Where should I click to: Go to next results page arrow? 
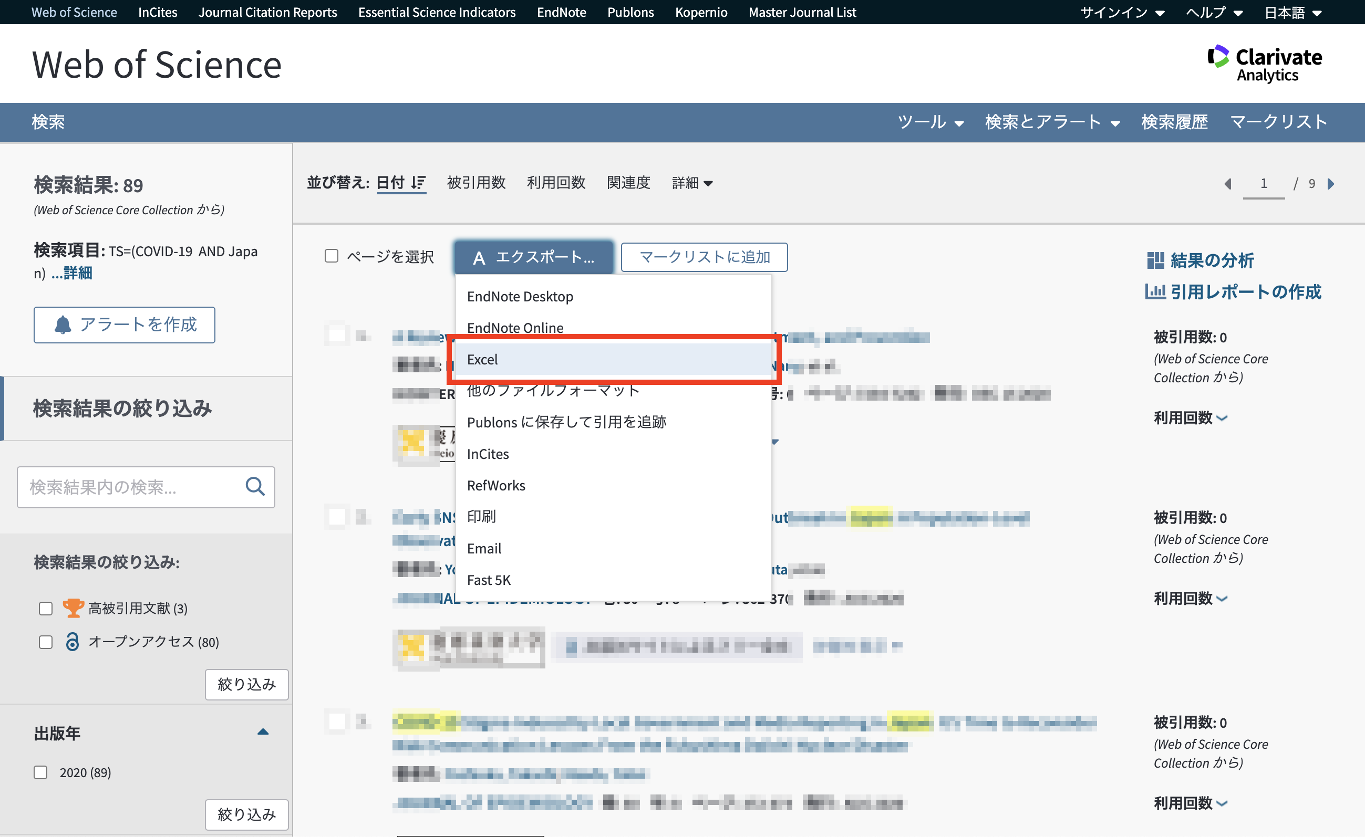(1331, 184)
